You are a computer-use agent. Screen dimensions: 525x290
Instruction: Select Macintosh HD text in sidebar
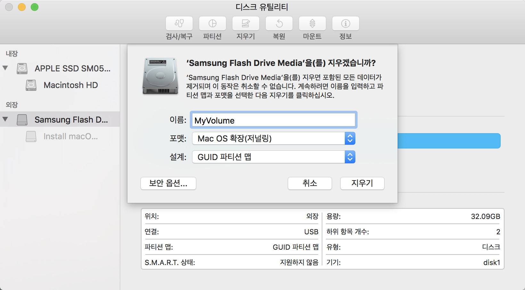coord(71,85)
